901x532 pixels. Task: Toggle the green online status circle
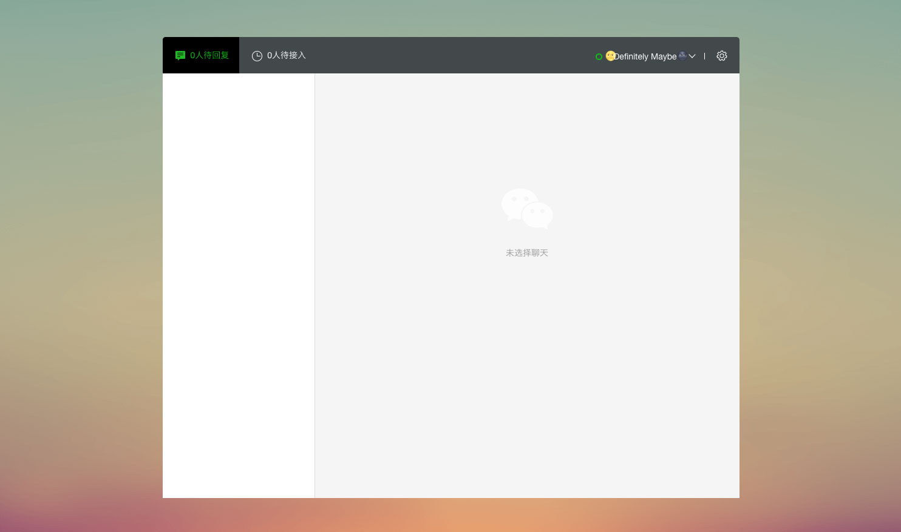click(x=599, y=56)
